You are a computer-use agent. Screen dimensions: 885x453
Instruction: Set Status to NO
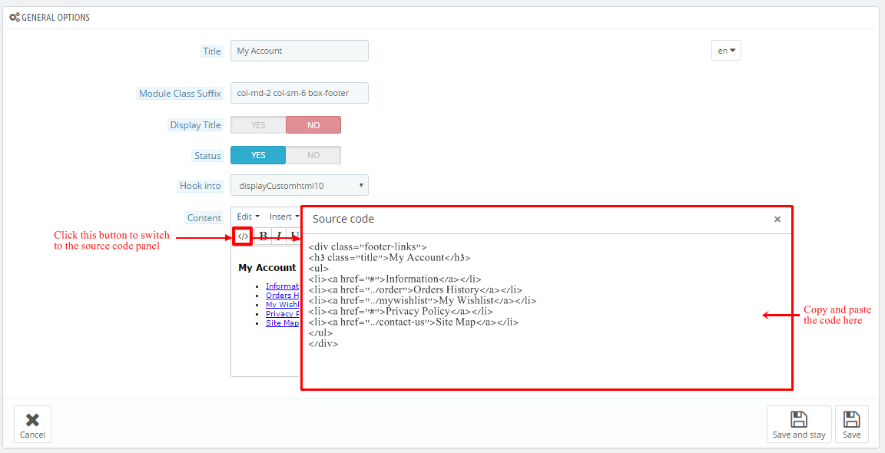(x=313, y=155)
